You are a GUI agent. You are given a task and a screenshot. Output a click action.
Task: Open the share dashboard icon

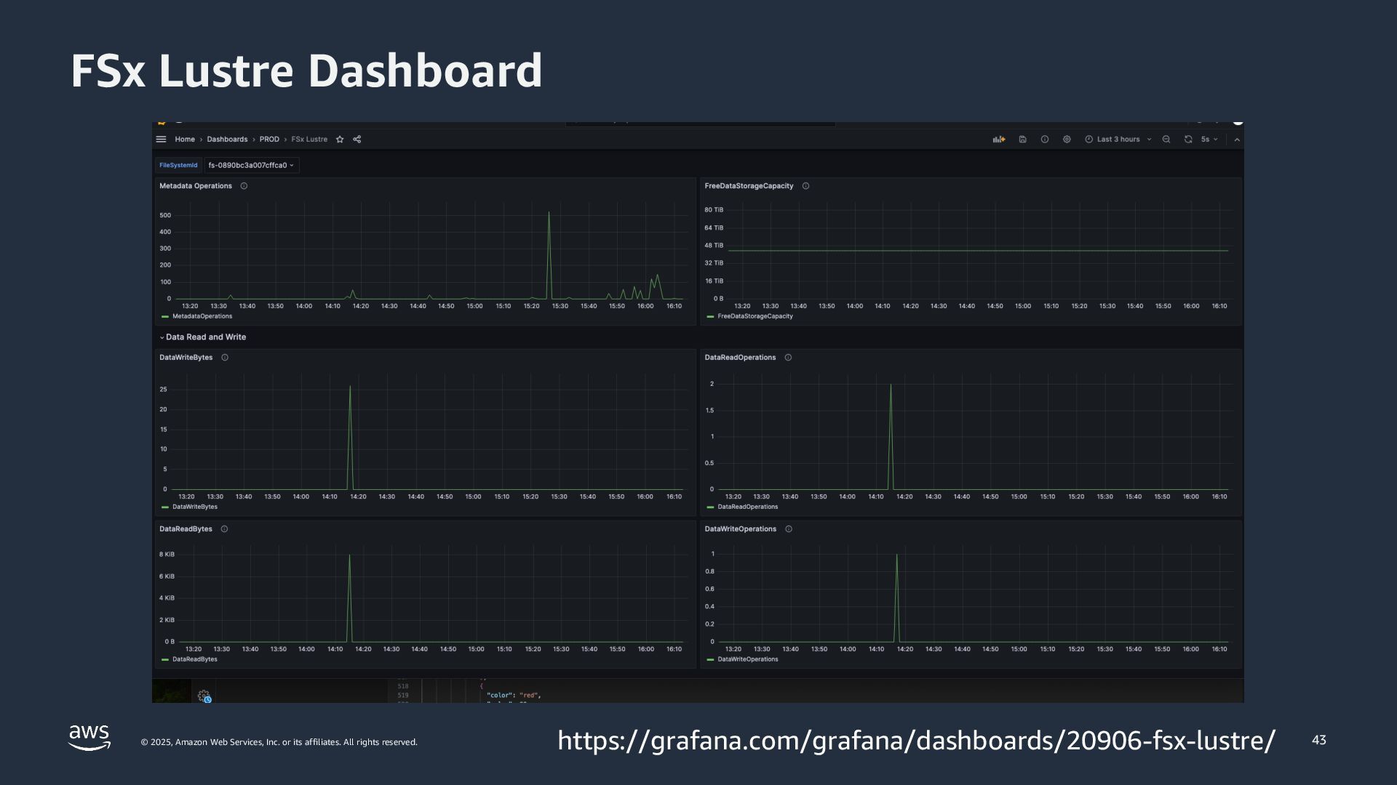point(357,140)
